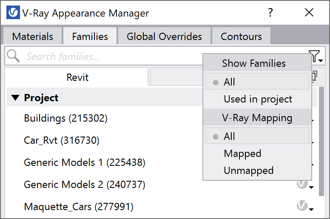Choose the Unmapped filter option
The image size is (330, 219).
pyautogui.click(x=257, y=171)
